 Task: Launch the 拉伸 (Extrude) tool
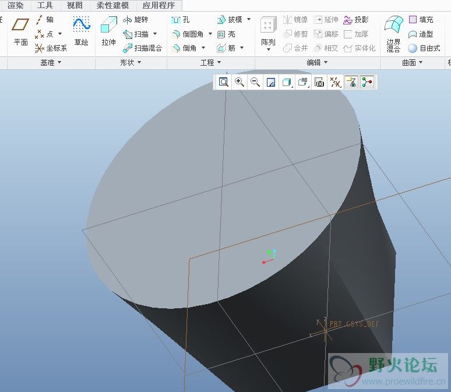(x=108, y=31)
